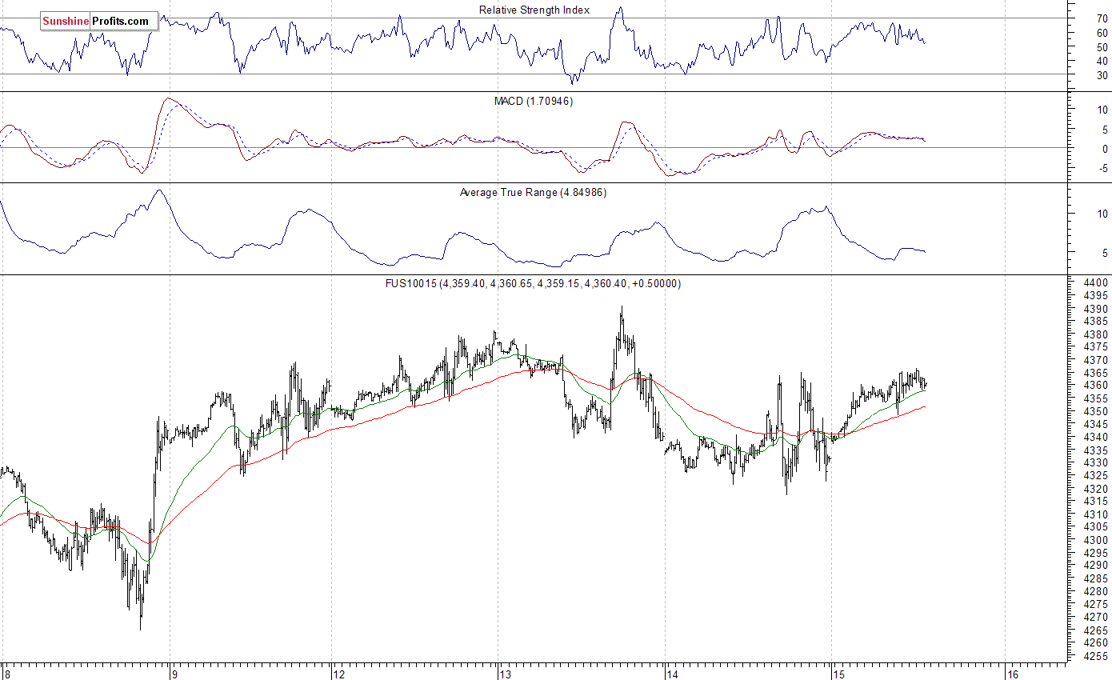1112x680 pixels.
Task: Click date label 9 on time axis
Action: click(173, 674)
